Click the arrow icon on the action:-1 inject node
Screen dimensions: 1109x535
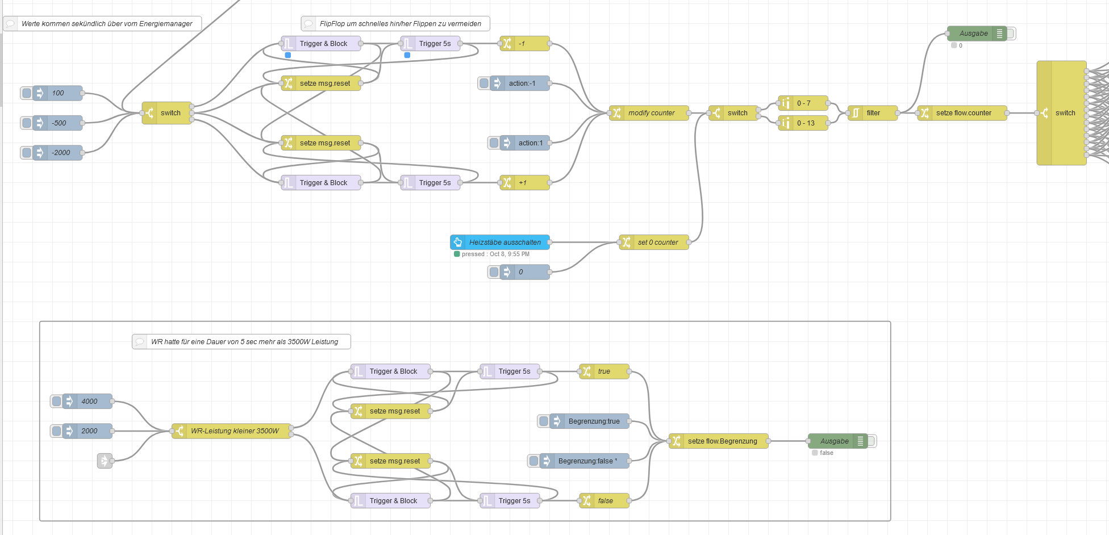497,83
